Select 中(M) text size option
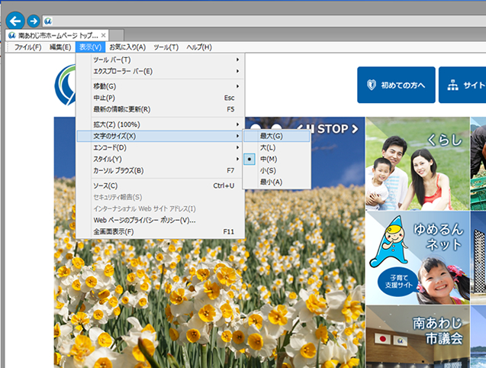The width and height of the screenshot is (486, 368). (x=277, y=159)
